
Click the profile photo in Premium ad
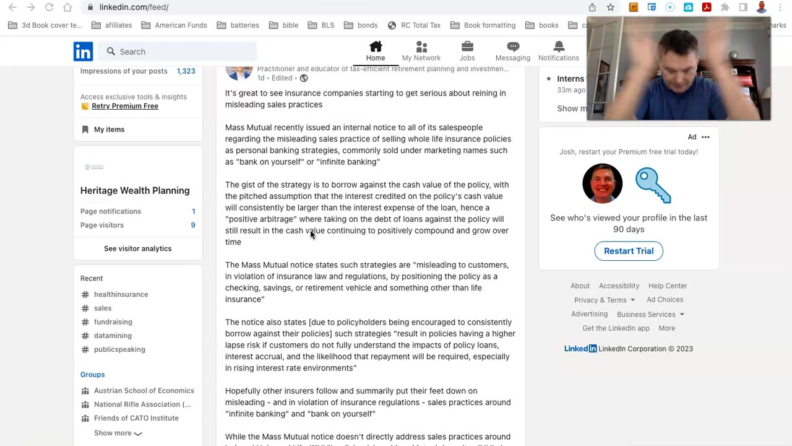click(602, 183)
